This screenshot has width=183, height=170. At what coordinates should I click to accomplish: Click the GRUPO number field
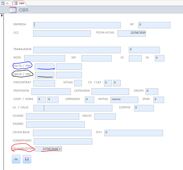[x=152, y=91]
